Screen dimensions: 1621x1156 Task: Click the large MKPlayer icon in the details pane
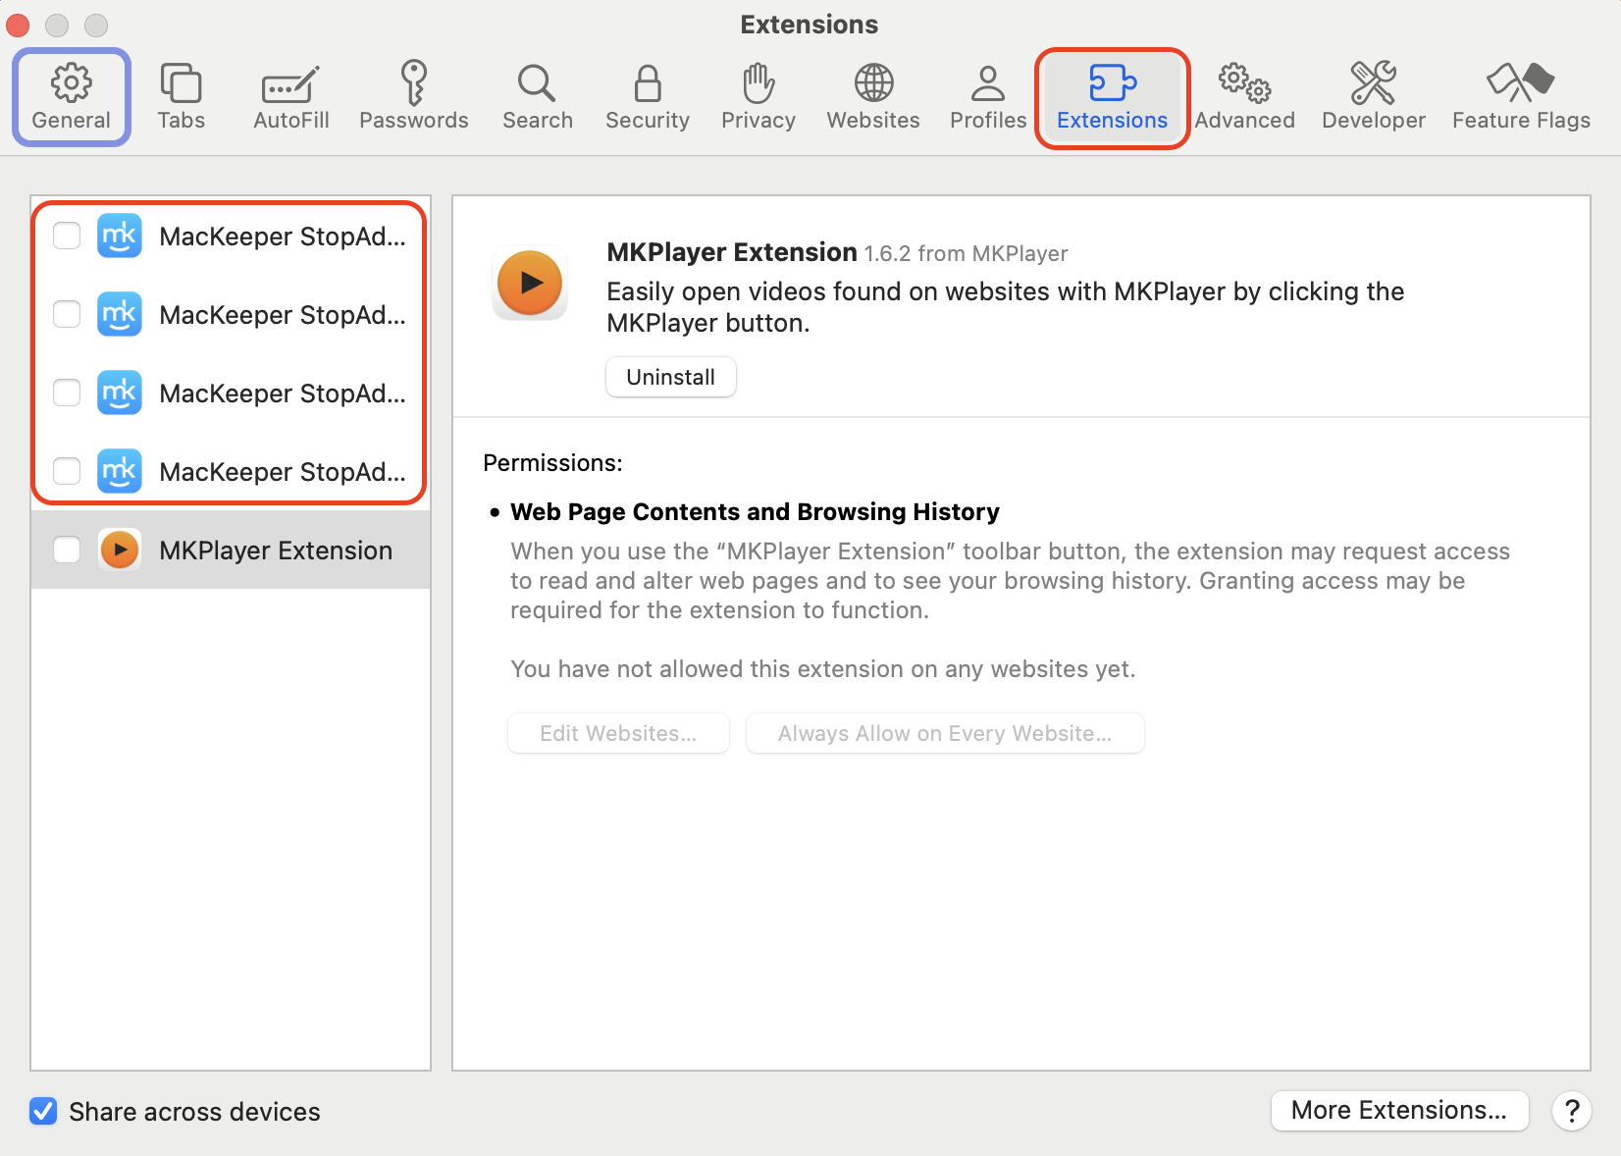point(530,283)
